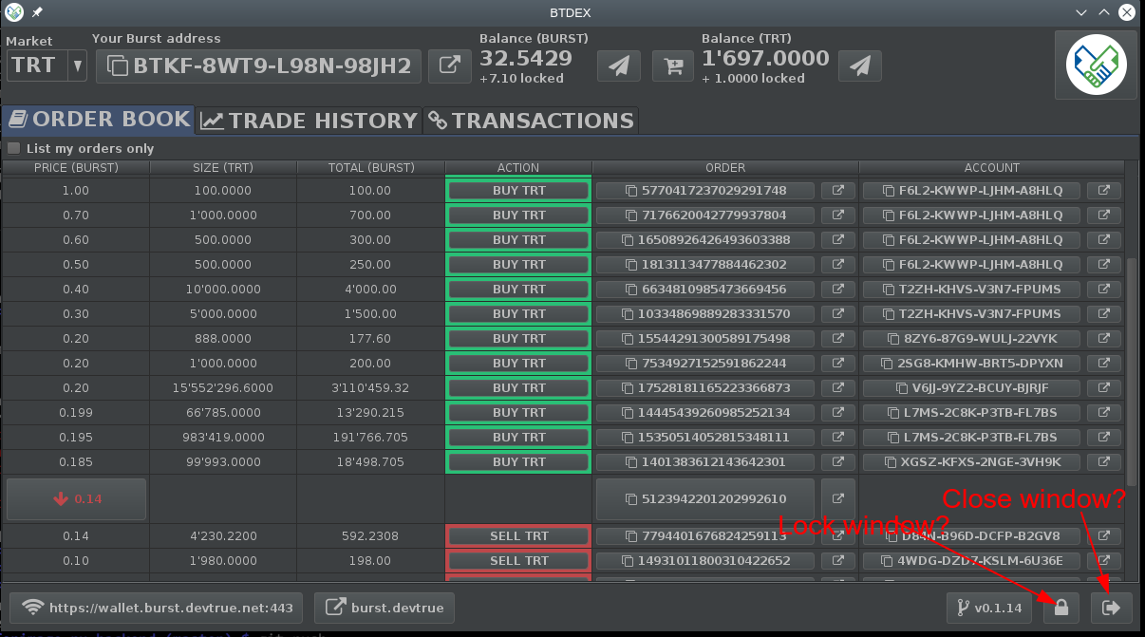The height and width of the screenshot is (637, 1145).
Task: Open your Burst address in explorer
Action: [x=449, y=66]
